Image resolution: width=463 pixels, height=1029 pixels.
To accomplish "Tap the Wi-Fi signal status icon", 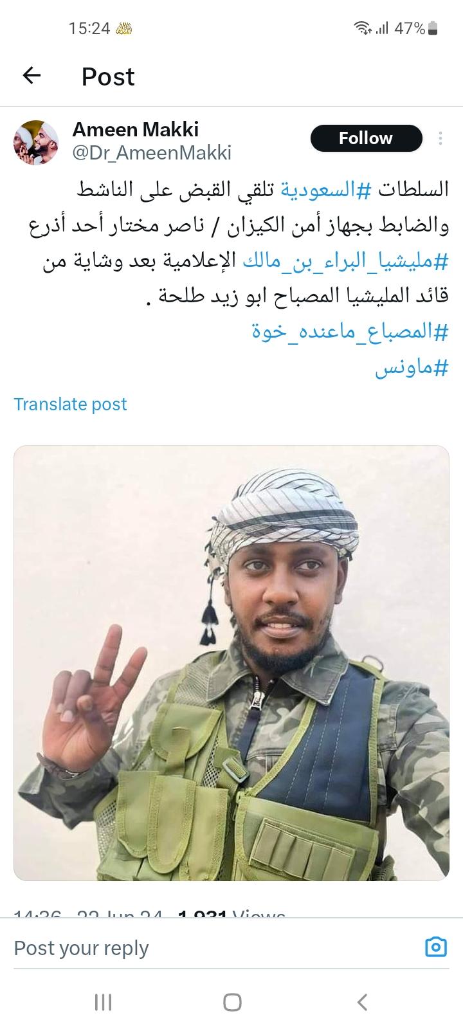I will point(362,28).
